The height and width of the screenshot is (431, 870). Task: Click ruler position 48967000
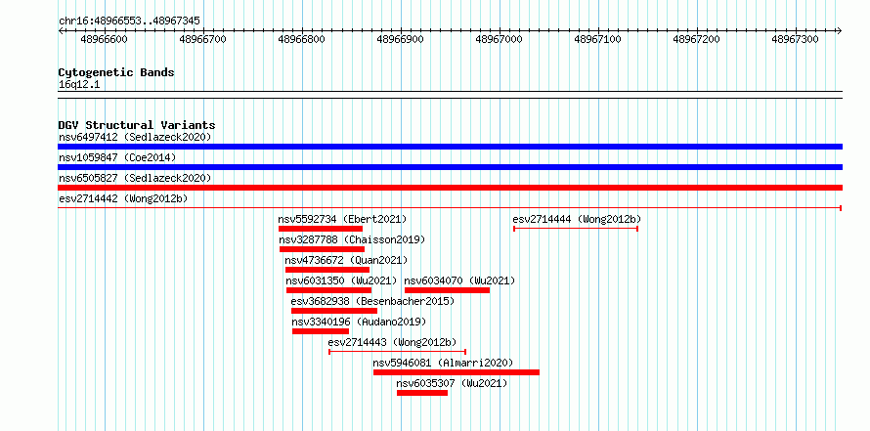[499, 39]
